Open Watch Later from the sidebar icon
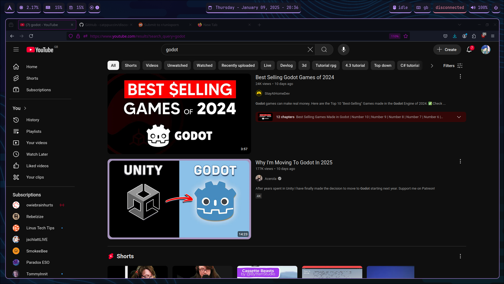The image size is (504, 284). [x=16, y=154]
